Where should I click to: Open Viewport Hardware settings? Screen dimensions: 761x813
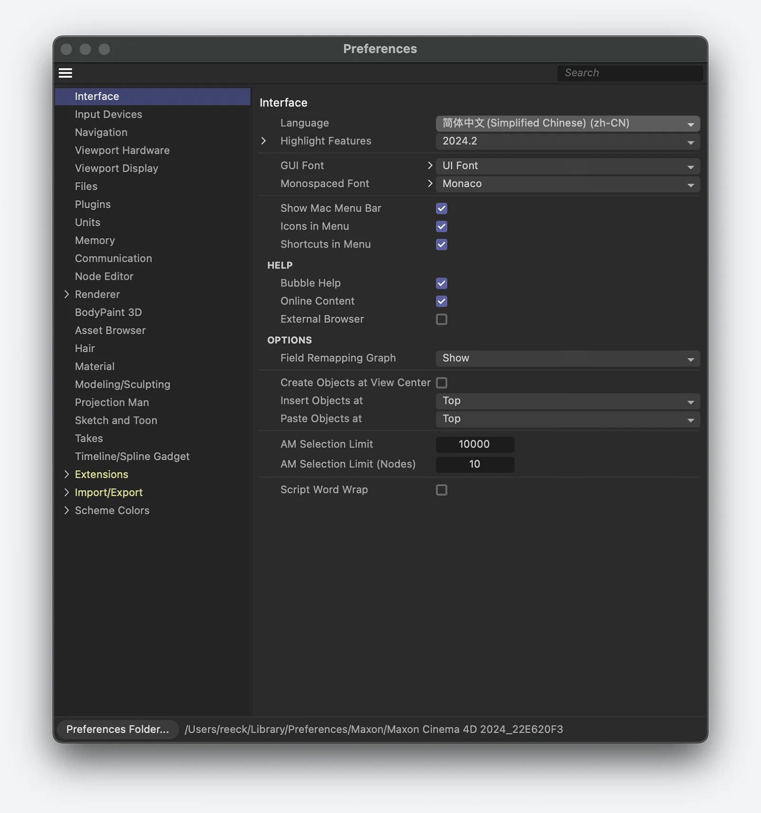pos(122,150)
